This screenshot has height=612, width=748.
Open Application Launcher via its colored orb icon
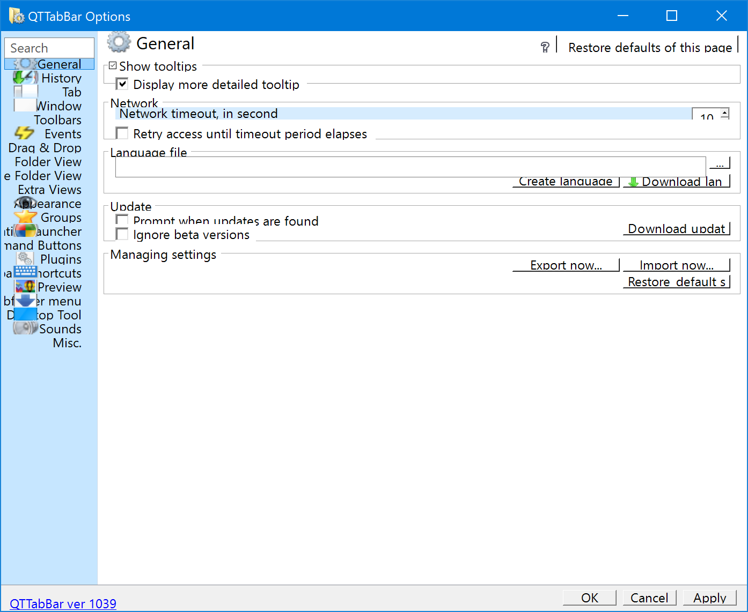click(x=25, y=231)
